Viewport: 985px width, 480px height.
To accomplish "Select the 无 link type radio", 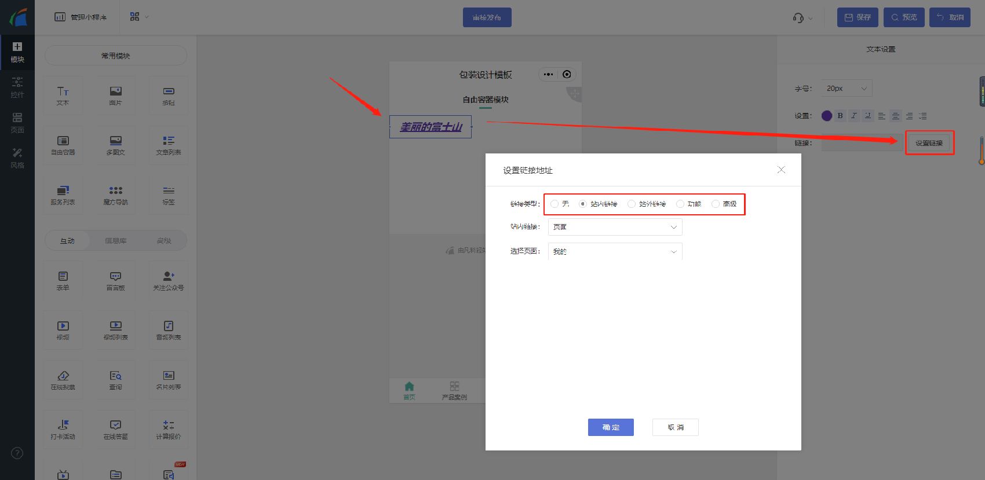I will tap(555, 204).
